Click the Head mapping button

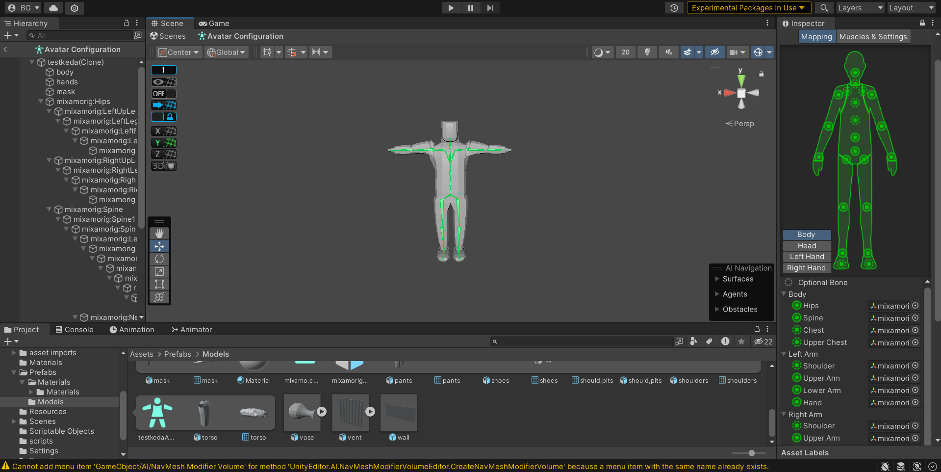pos(807,246)
